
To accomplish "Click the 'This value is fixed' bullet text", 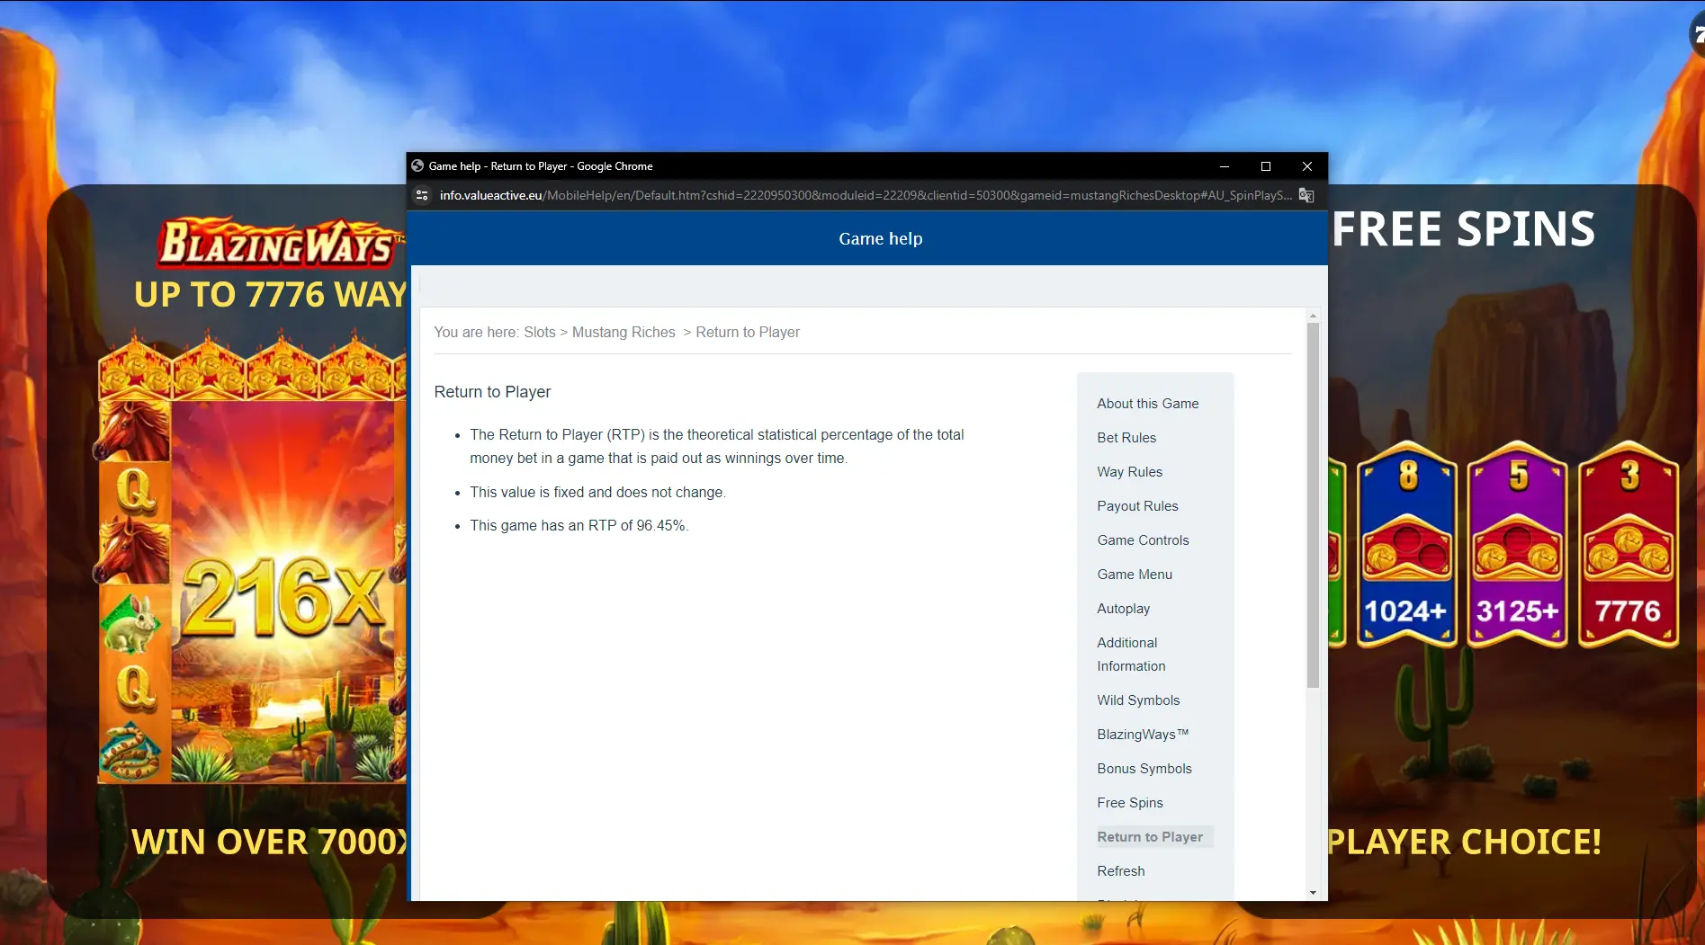I will click(597, 493).
